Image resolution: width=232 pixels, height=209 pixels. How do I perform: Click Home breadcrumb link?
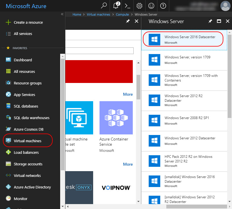(77, 14)
